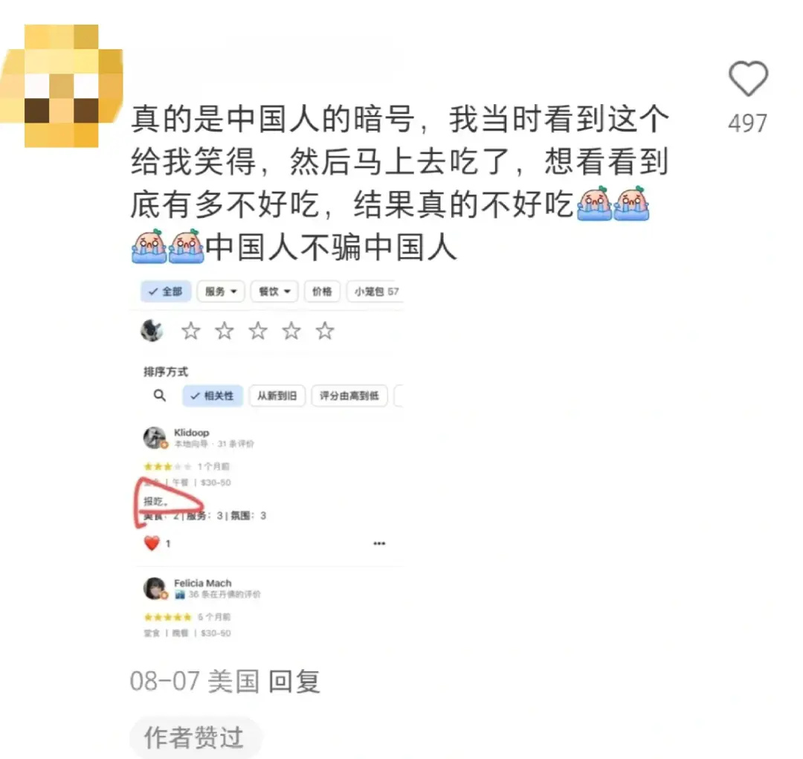803x759 pixels.
Task: Open Klidoop's profile picture
Action: (155, 437)
